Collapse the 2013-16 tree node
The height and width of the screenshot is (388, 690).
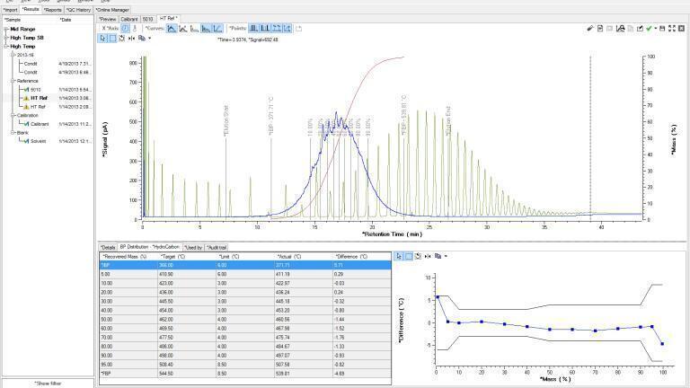click(13, 55)
